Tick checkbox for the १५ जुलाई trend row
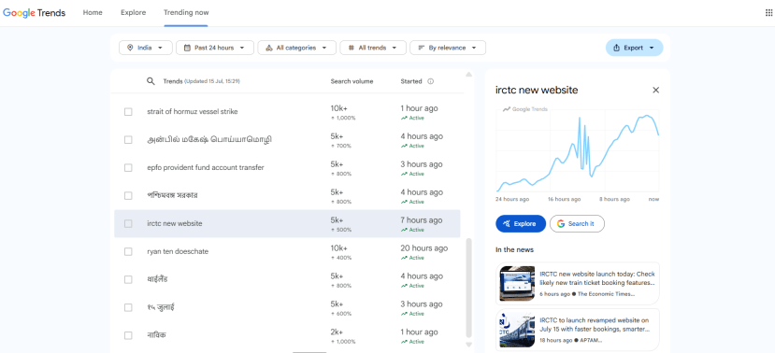775x353 pixels. 128,307
